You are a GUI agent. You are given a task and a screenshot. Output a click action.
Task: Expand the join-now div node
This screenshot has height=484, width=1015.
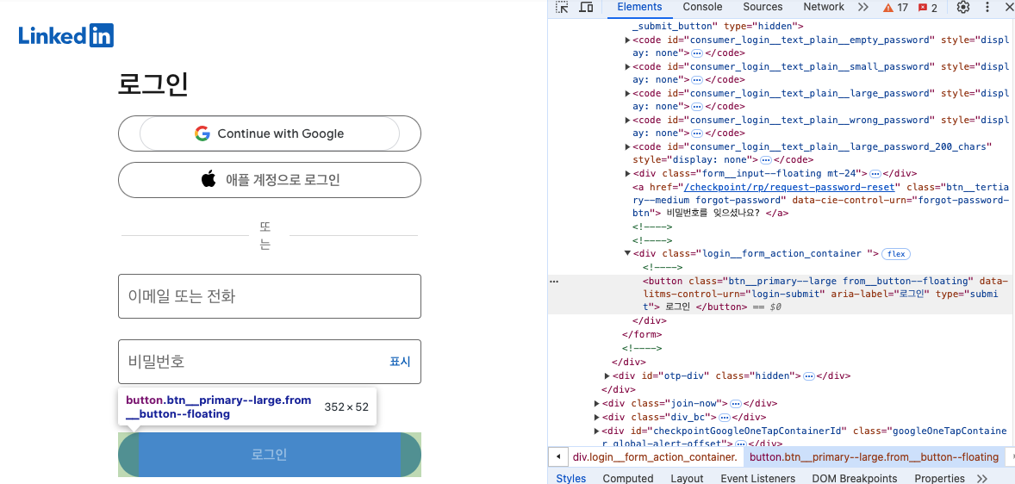pyautogui.click(x=596, y=403)
